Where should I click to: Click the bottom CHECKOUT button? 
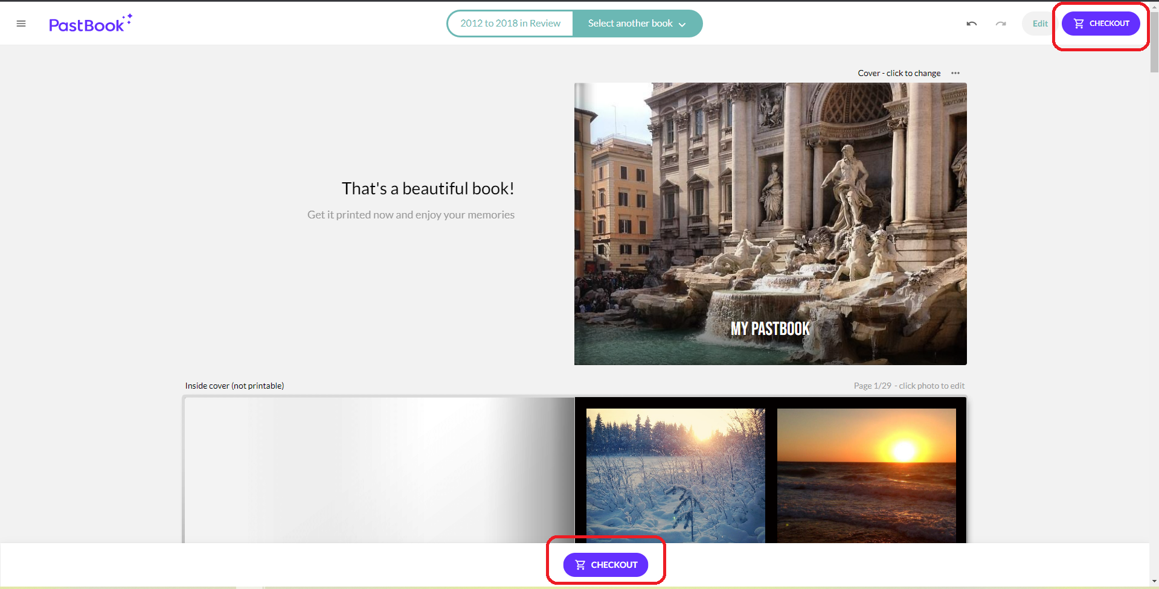pyautogui.click(x=606, y=565)
